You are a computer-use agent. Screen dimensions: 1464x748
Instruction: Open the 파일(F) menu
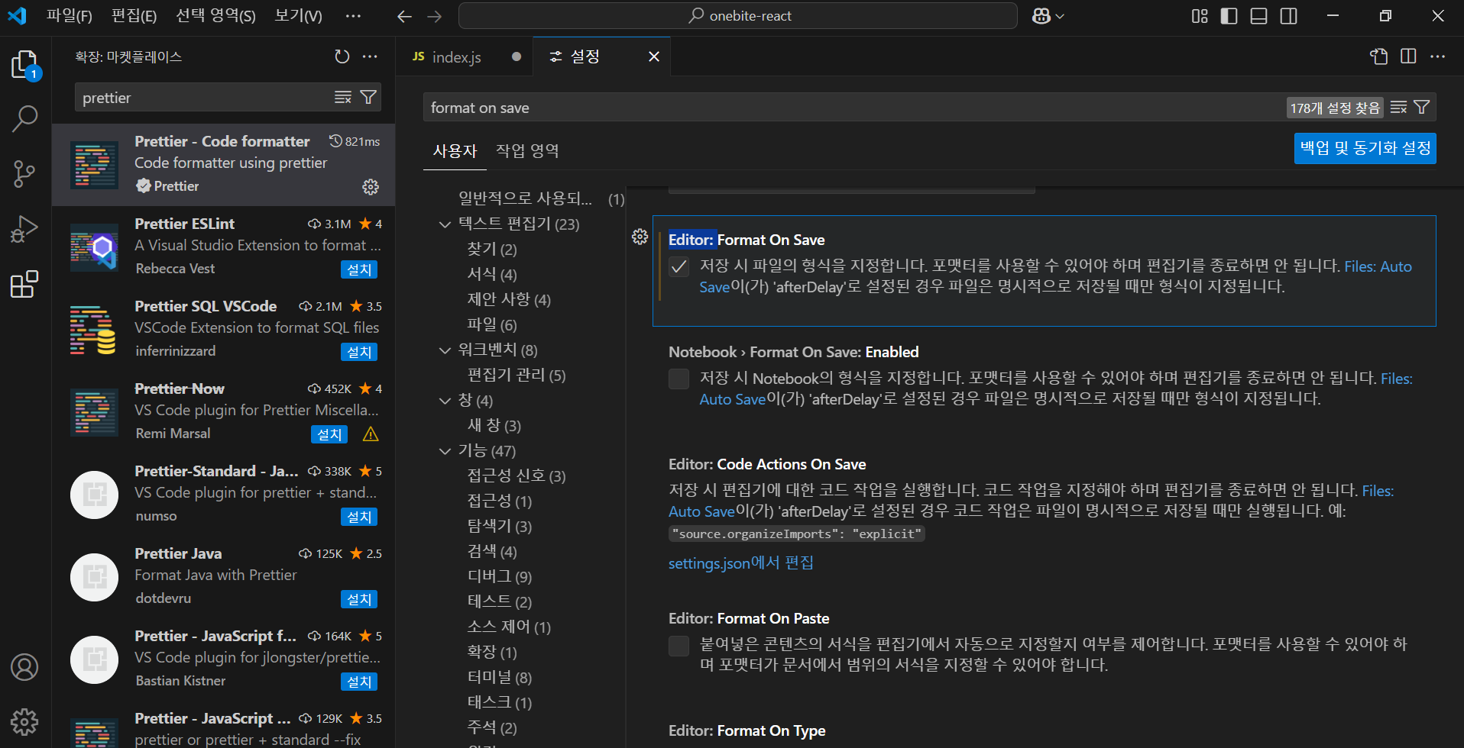coord(69,16)
